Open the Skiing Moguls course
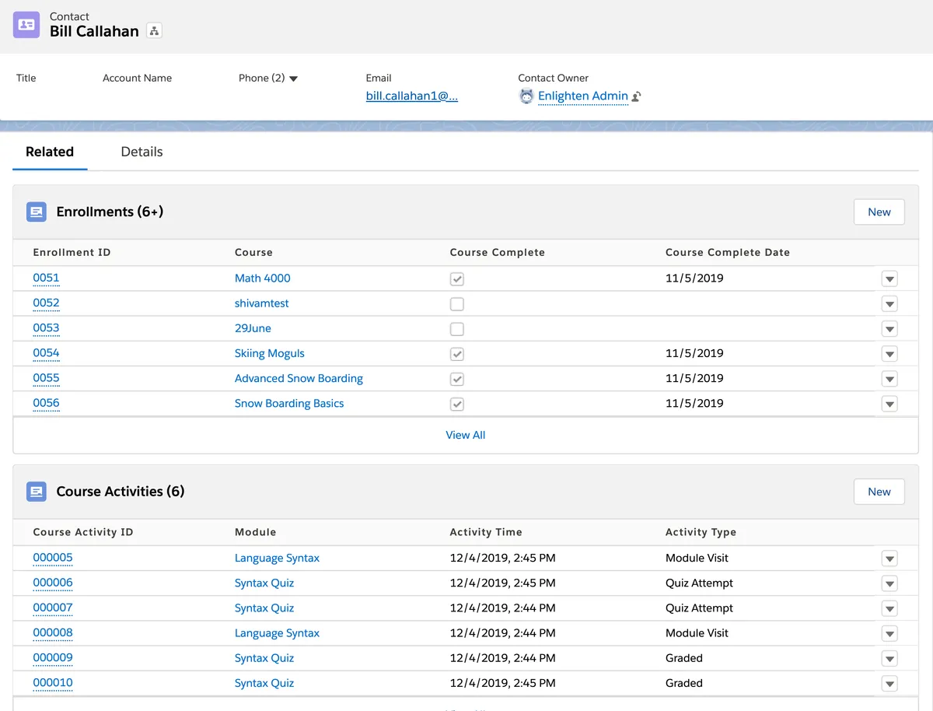Image resolution: width=933 pixels, height=711 pixels. (270, 353)
